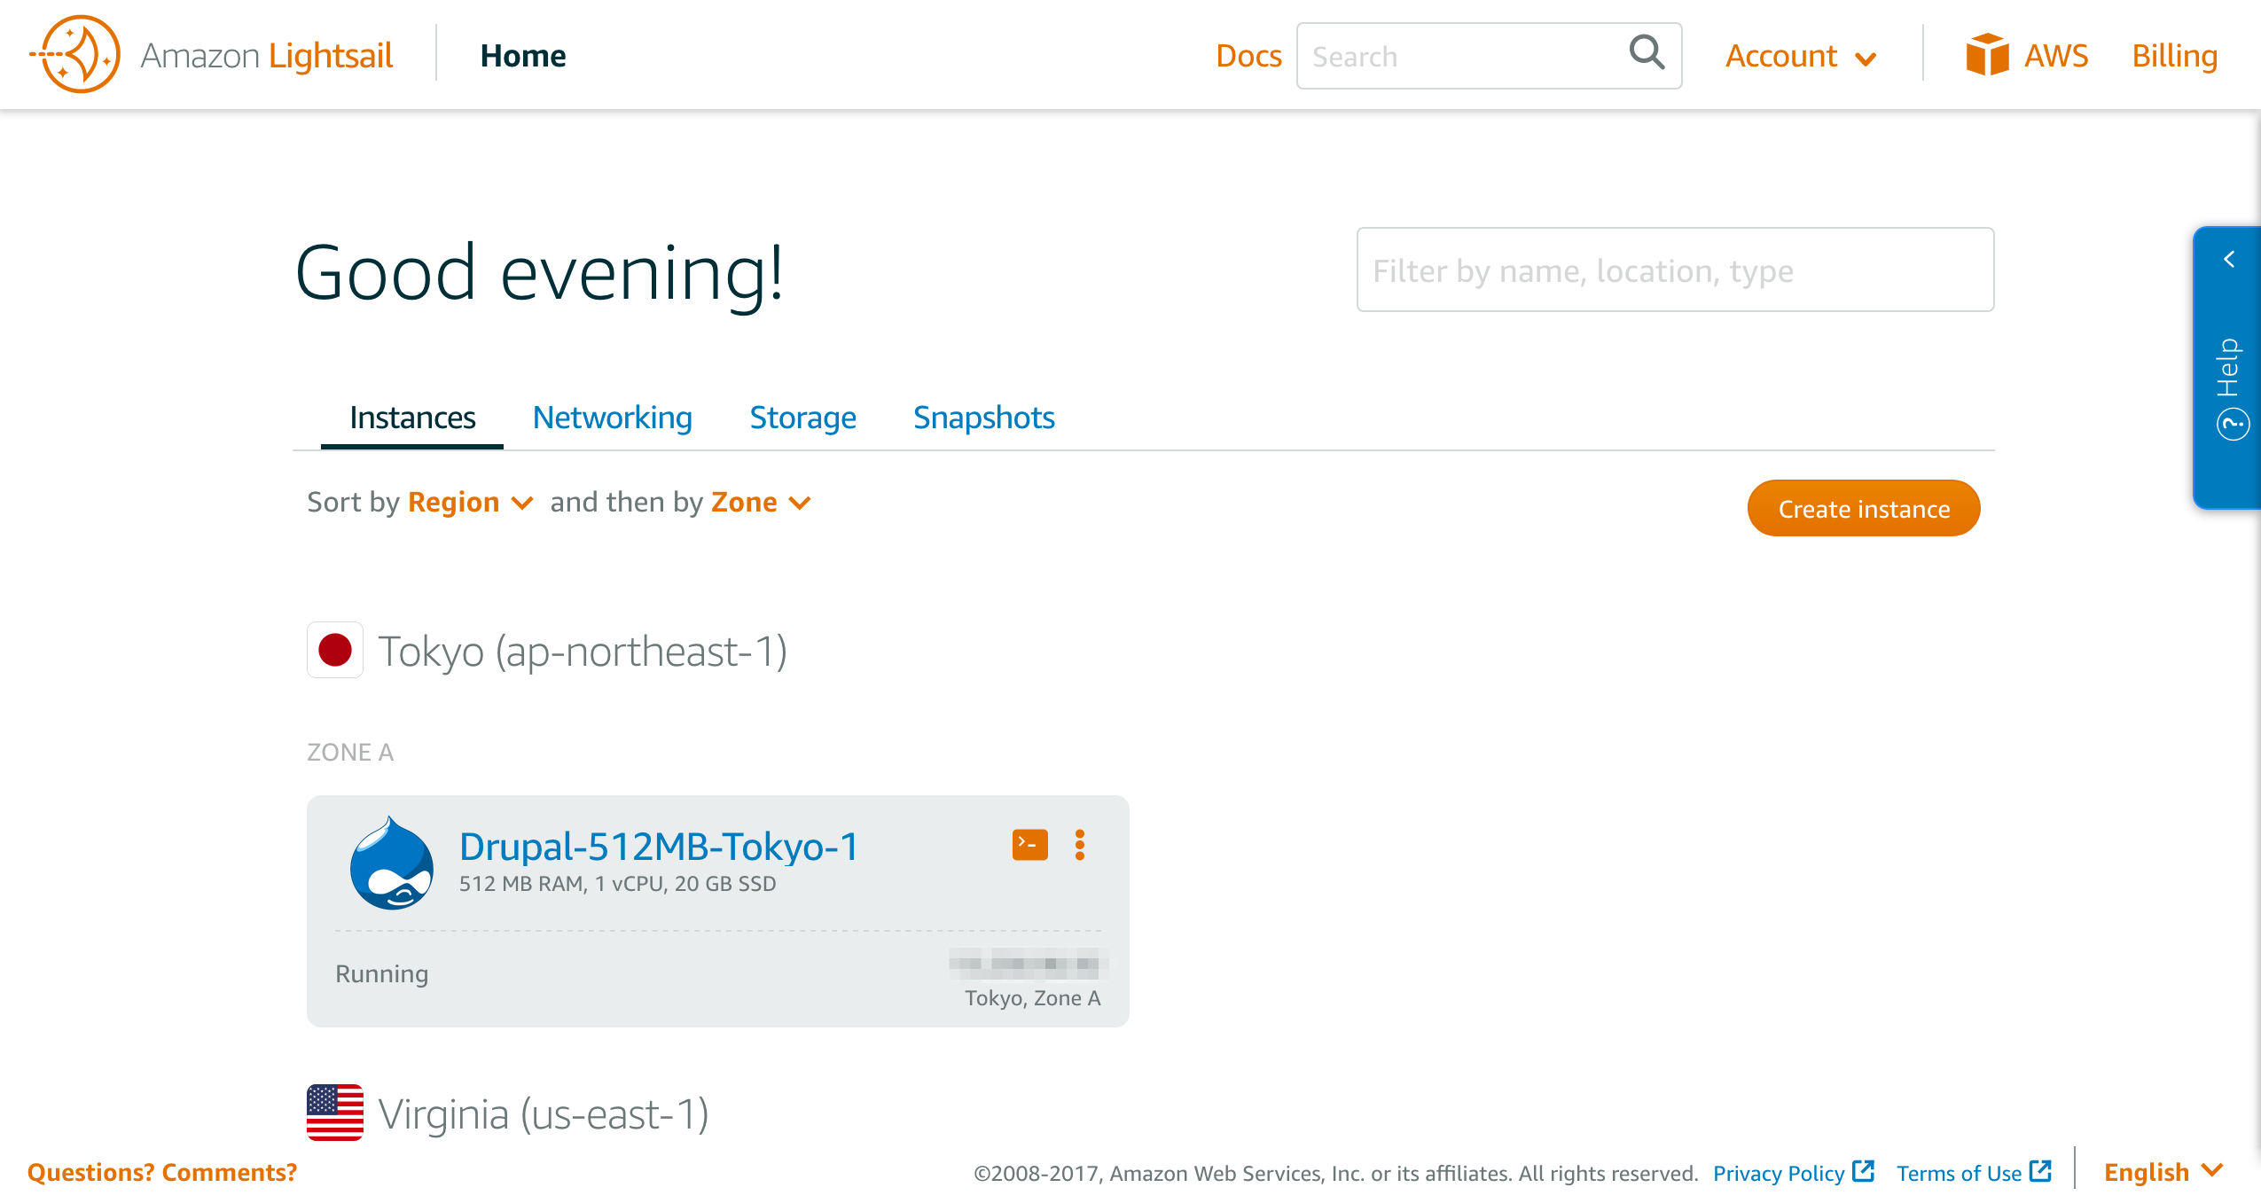This screenshot has height=1203, width=2261.
Task: Open the Drupal-512MB-Tokyo-1 instance link
Action: click(659, 846)
